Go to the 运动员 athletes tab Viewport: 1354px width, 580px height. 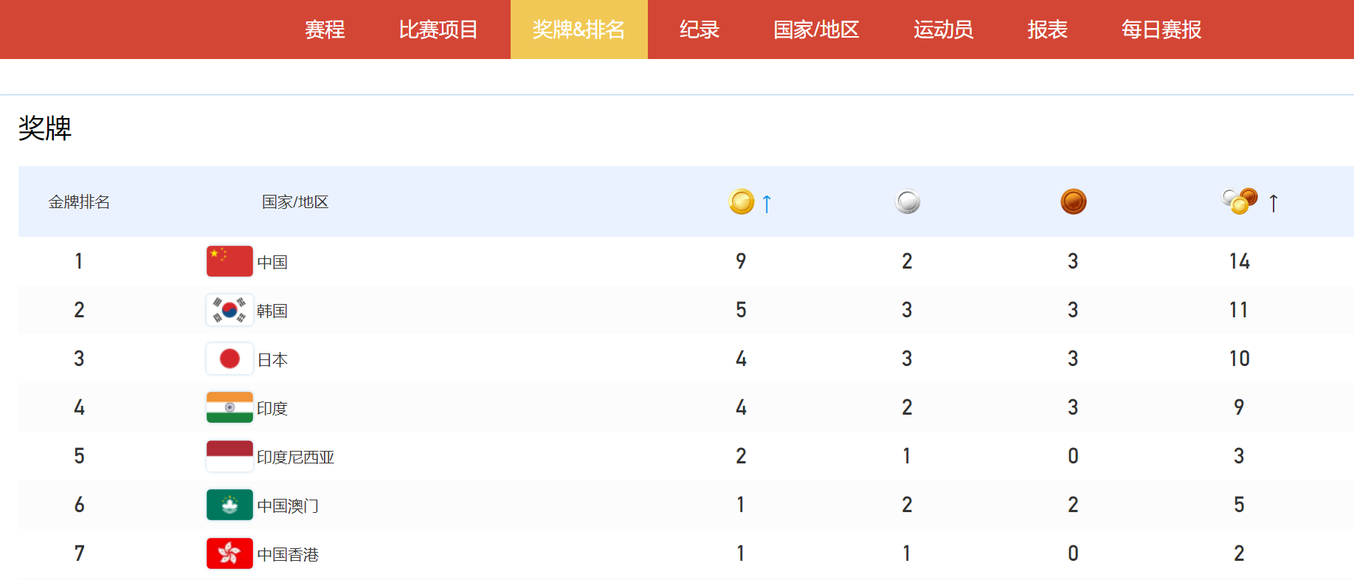[x=943, y=30]
